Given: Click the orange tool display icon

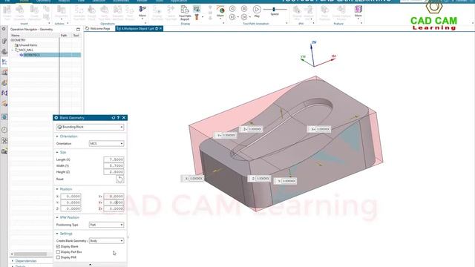Looking at the screenshot, I should (197, 17).
